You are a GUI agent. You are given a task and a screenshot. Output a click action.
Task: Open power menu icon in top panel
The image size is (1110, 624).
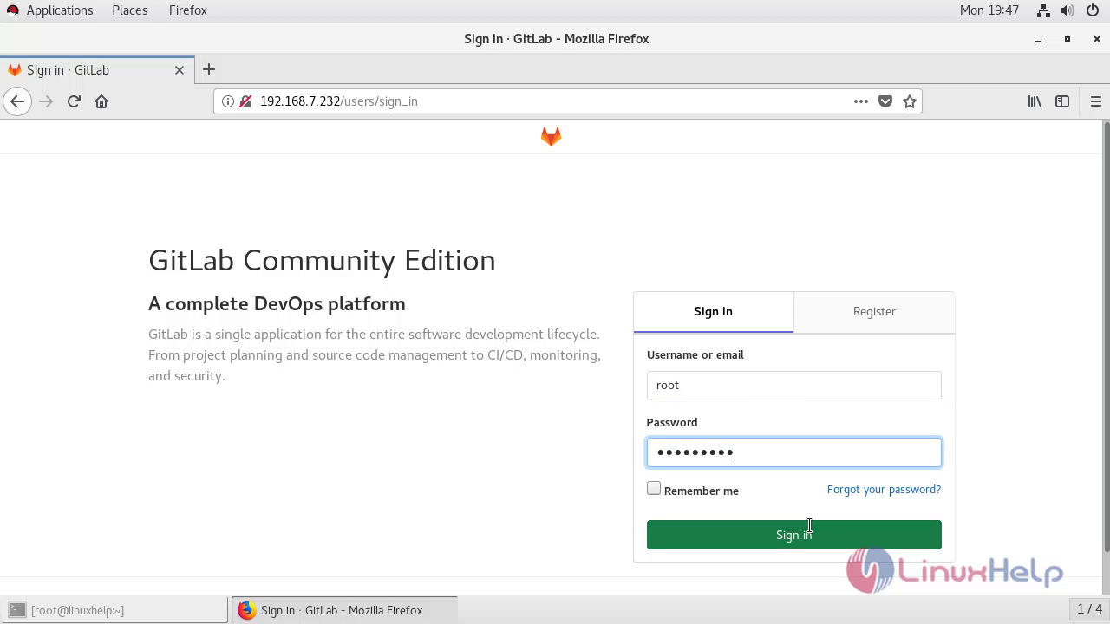click(x=1093, y=10)
